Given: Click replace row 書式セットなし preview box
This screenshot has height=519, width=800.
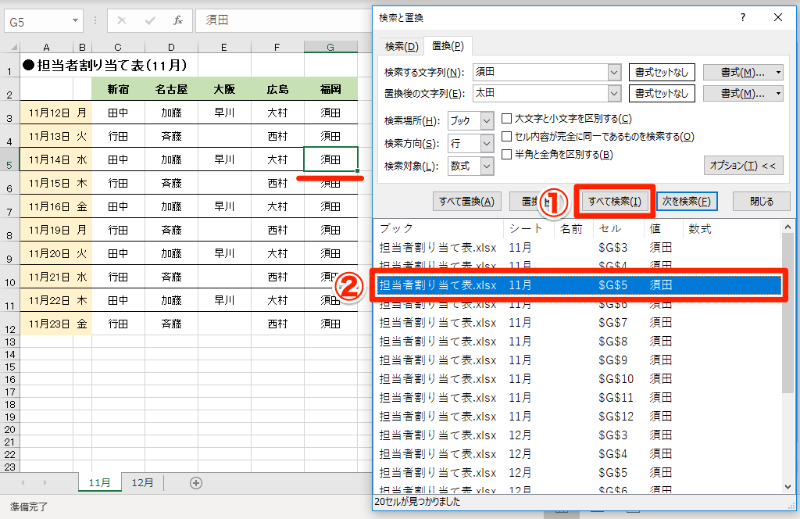Looking at the screenshot, I should (x=662, y=93).
